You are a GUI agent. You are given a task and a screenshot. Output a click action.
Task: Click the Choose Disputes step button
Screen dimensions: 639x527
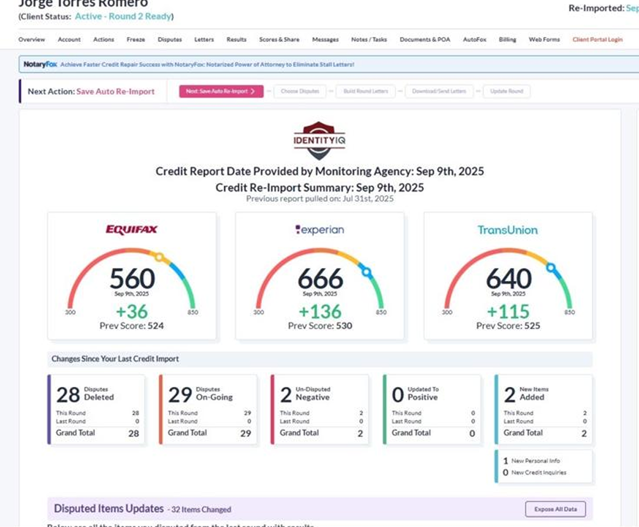pyautogui.click(x=300, y=91)
